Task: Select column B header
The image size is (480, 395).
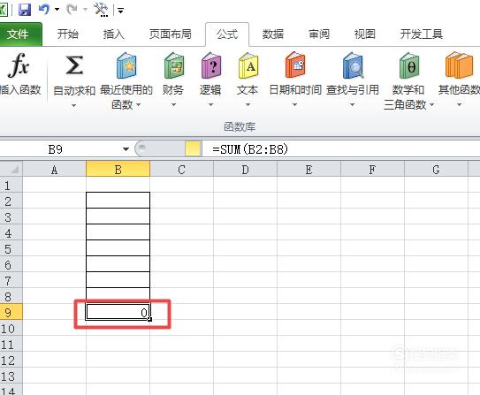Action: pos(118,169)
